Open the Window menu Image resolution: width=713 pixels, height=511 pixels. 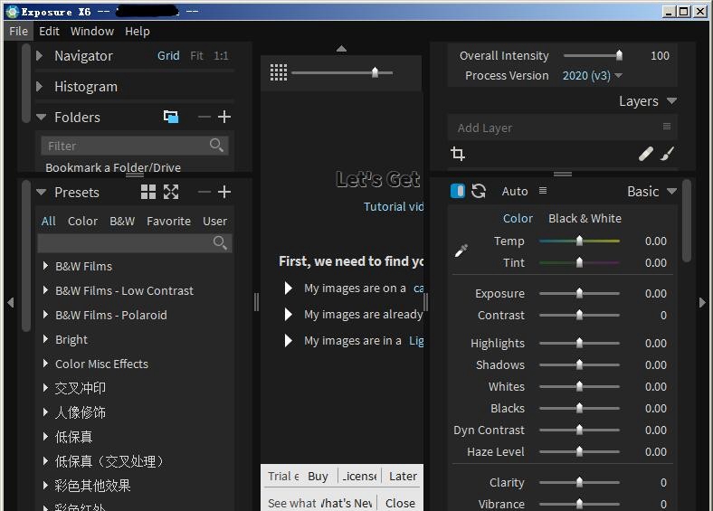tap(92, 31)
